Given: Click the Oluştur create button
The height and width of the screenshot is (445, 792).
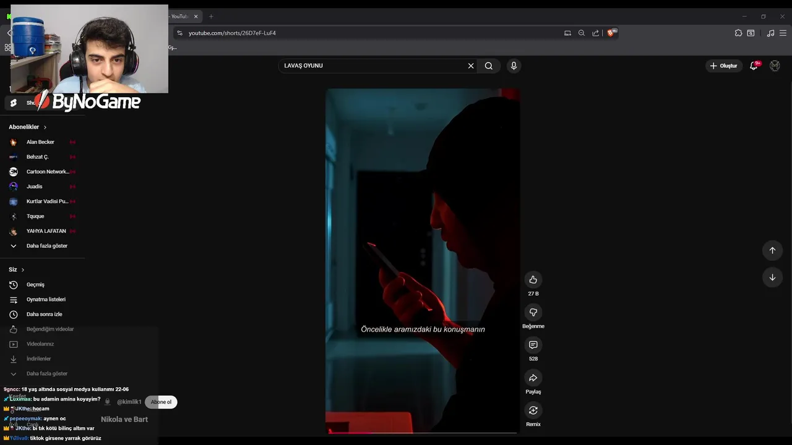Looking at the screenshot, I should 724,66.
